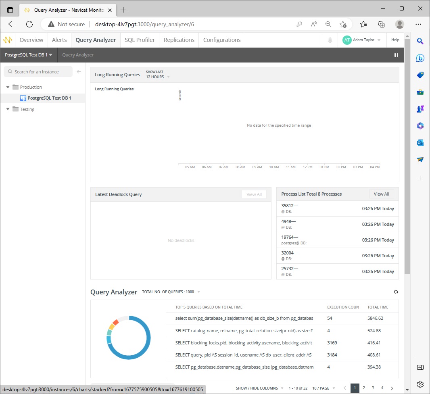Collapse the Production folder
Screen dimensions: 430x394
(8, 87)
